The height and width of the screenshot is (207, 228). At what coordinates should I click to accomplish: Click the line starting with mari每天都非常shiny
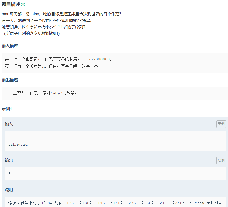tap(61, 14)
